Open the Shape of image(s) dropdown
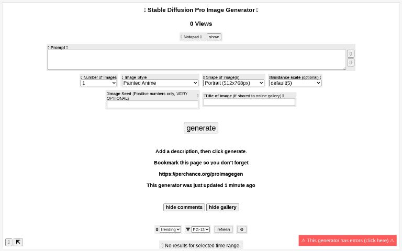 (233, 83)
